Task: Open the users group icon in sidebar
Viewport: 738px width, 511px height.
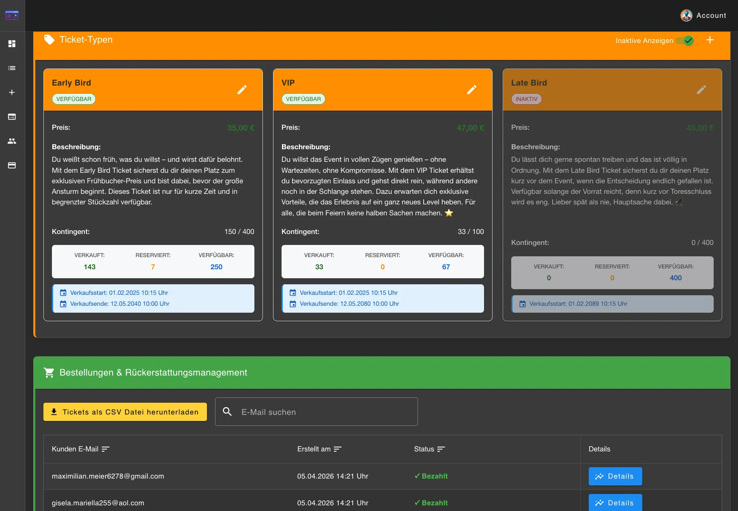Action: [x=12, y=141]
